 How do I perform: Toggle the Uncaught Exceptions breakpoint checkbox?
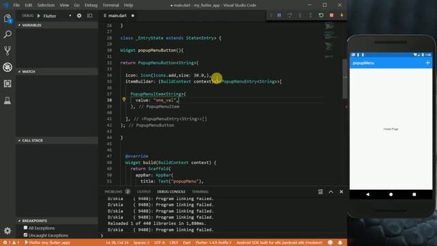point(25,235)
